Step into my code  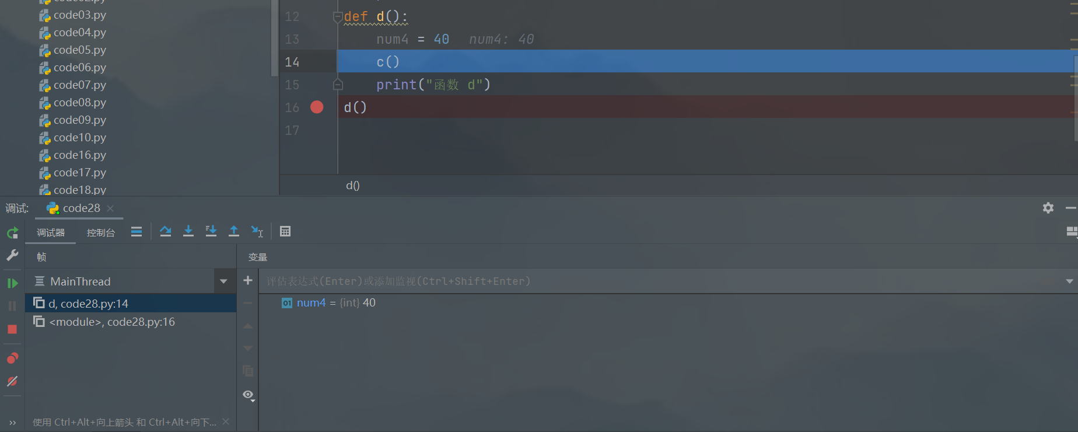tap(211, 232)
